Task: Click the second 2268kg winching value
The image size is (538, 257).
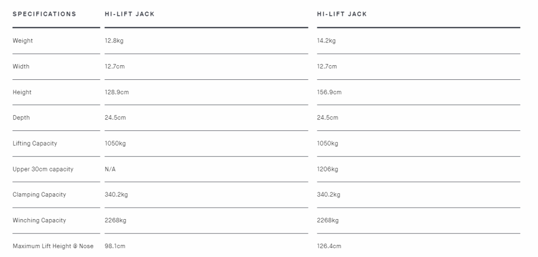Action: (x=328, y=220)
